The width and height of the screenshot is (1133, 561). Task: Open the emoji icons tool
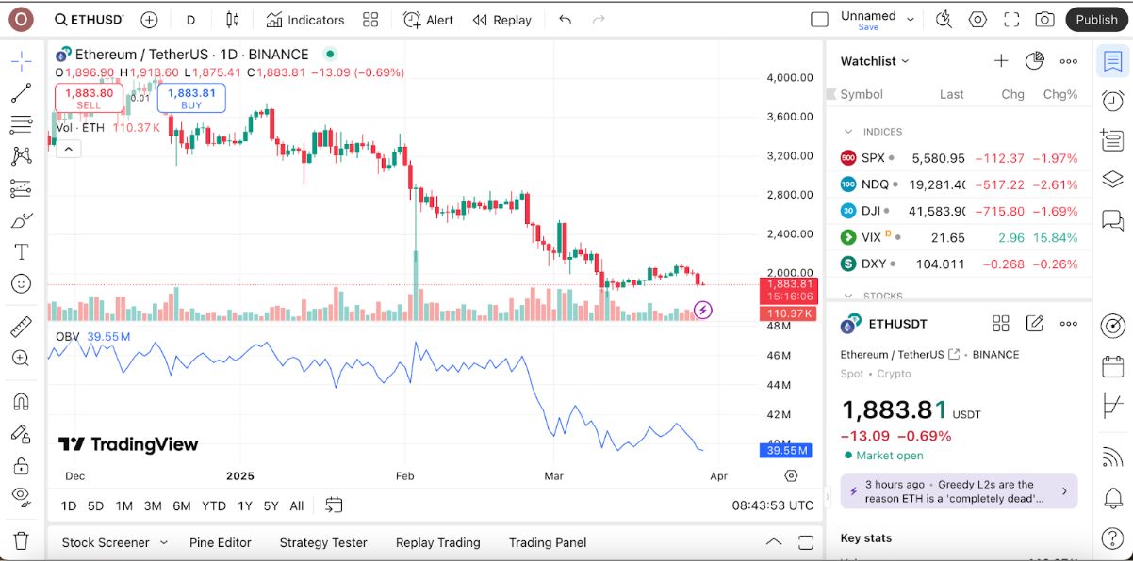click(21, 283)
